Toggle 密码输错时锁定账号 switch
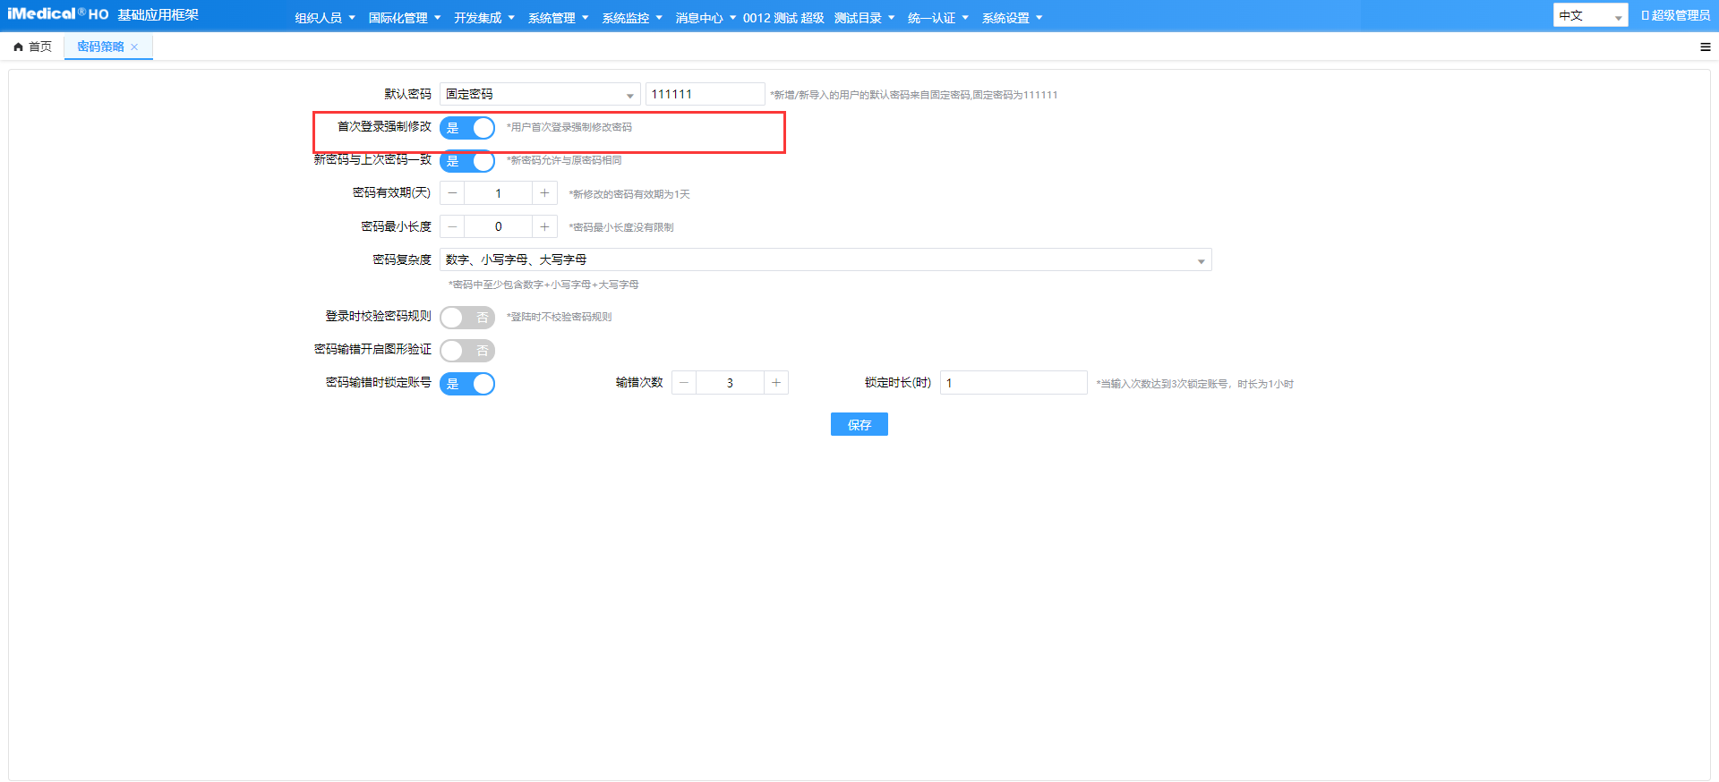This screenshot has width=1719, height=782. (467, 384)
